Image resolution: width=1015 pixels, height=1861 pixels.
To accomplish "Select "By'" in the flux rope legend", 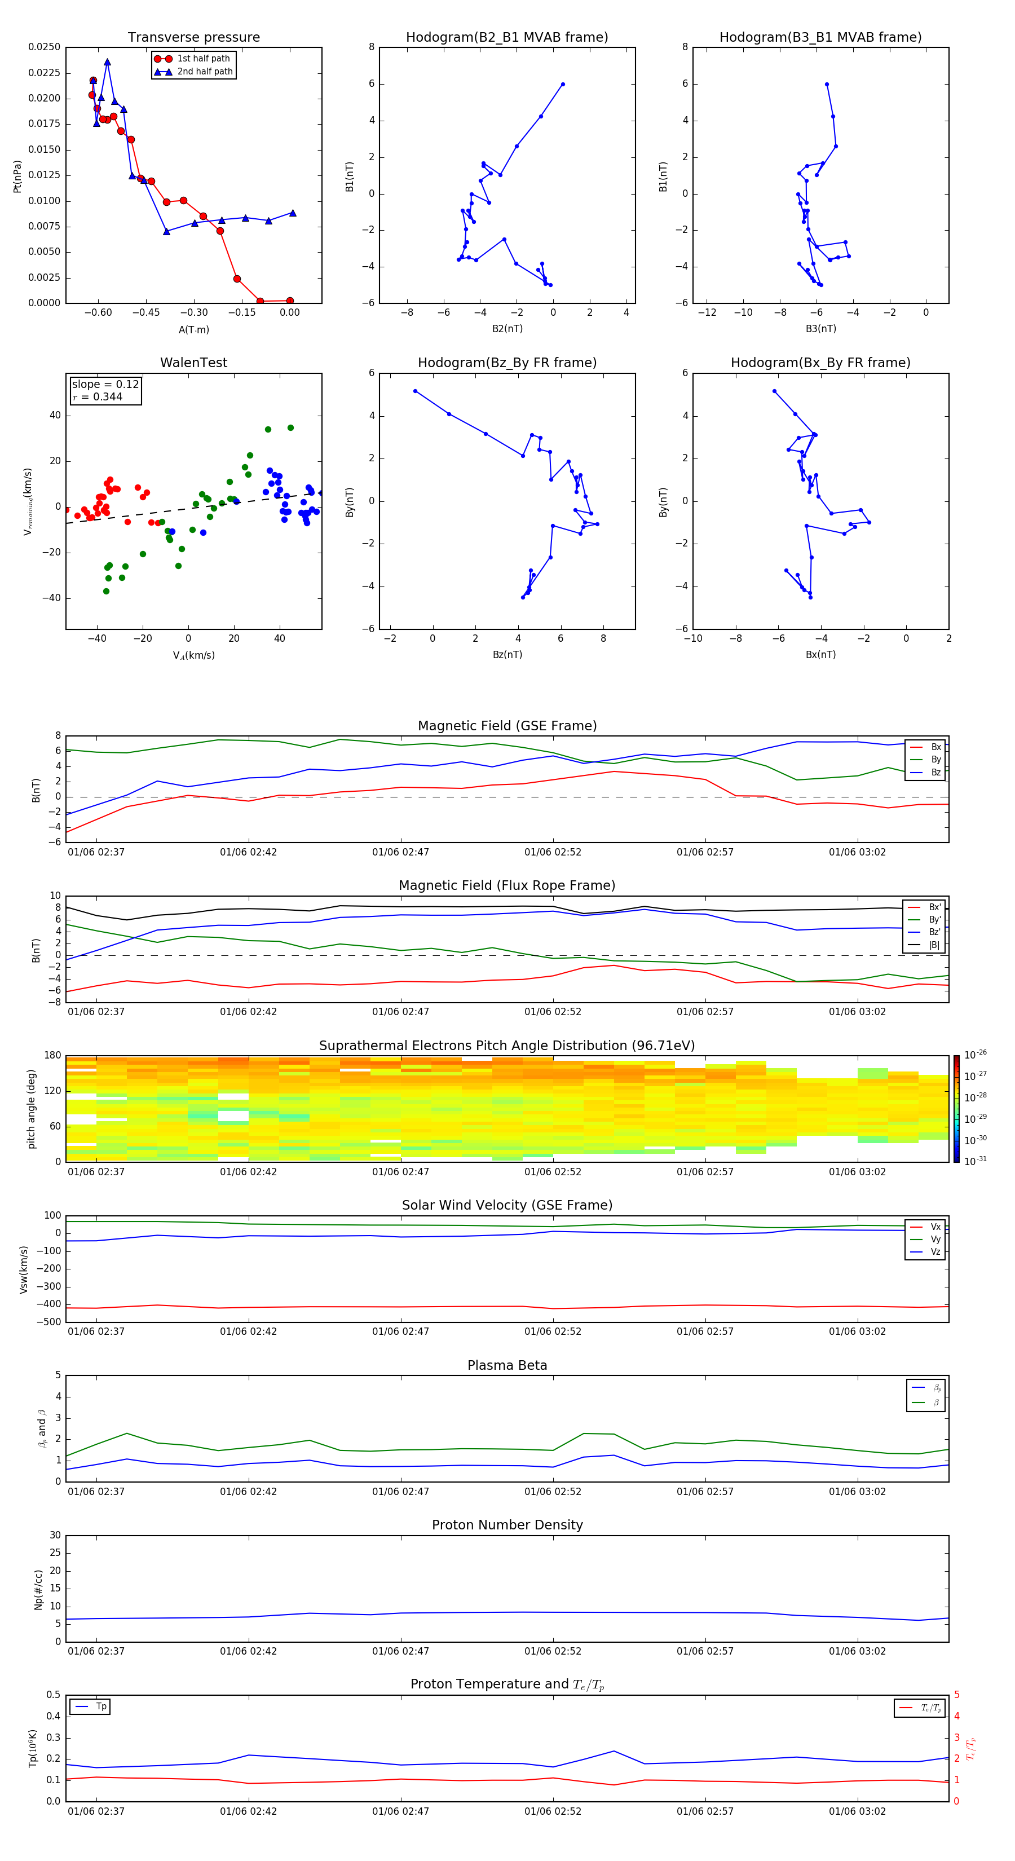I will (935, 920).
